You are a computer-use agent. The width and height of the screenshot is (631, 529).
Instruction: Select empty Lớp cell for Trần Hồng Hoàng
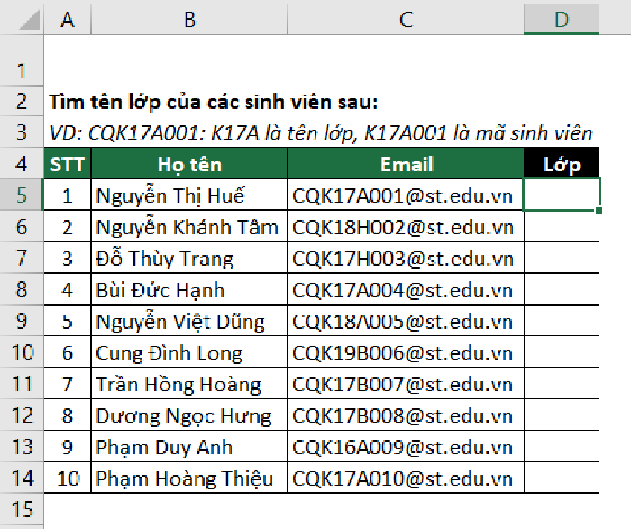pos(562,383)
